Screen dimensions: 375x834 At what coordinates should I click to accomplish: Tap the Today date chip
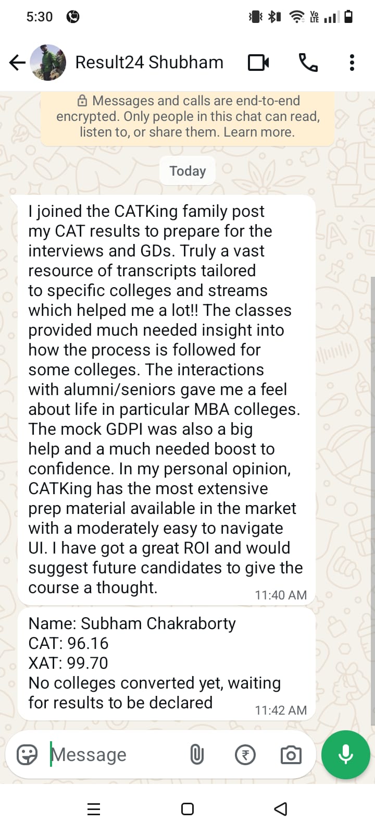pos(187,171)
